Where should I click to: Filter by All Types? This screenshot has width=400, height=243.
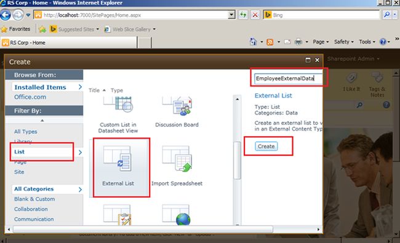click(25, 131)
